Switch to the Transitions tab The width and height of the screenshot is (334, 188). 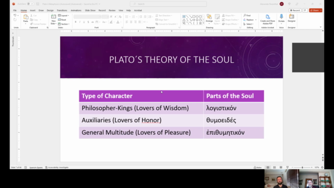62,10
